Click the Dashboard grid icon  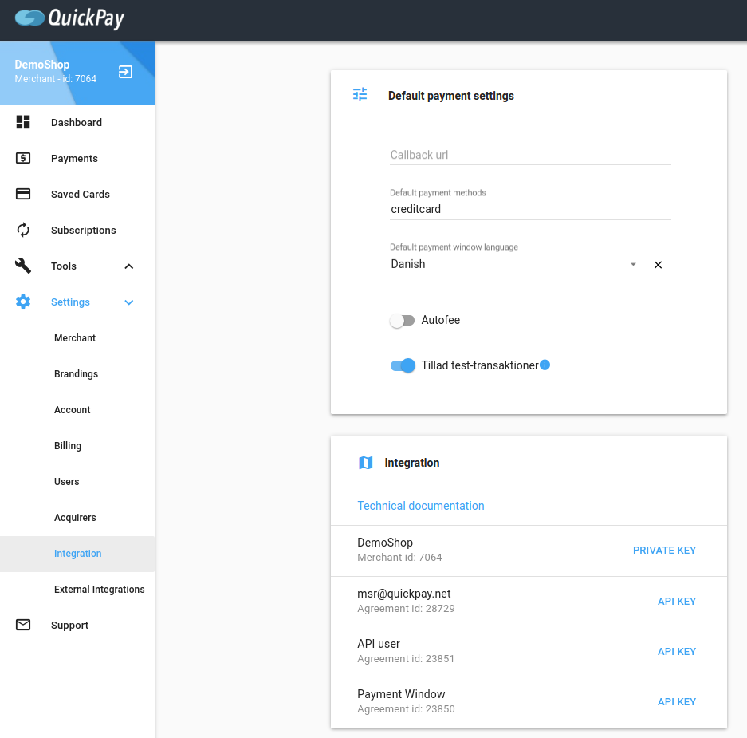click(x=23, y=122)
